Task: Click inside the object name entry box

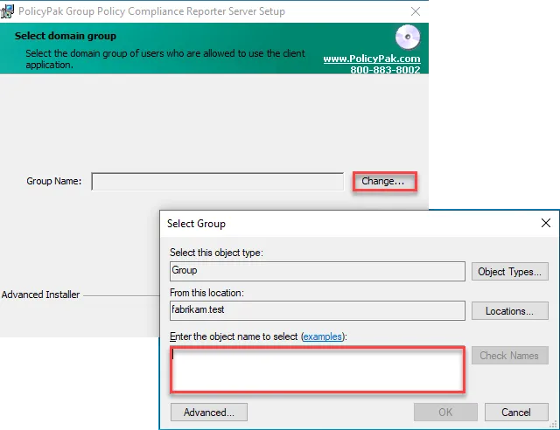Action: 317,369
